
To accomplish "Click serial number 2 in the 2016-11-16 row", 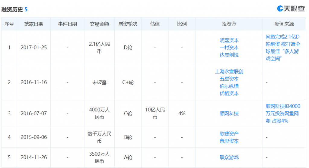I will 9,82.
